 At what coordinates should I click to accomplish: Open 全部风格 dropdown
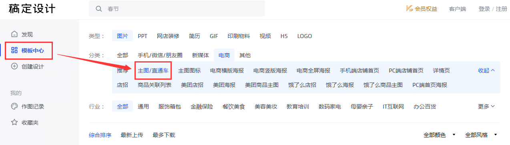point(481,135)
